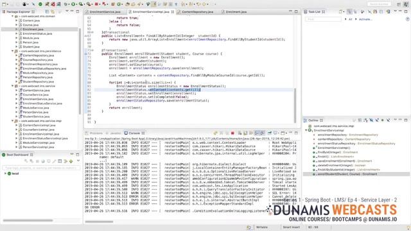Toggle Categorized view in Task List
Viewport: 411px width, 231px height.
pyautogui.click(x=349, y=12)
